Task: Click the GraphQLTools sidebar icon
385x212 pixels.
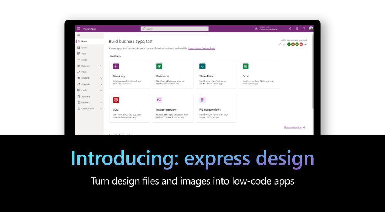Action: tap(79, 108)
